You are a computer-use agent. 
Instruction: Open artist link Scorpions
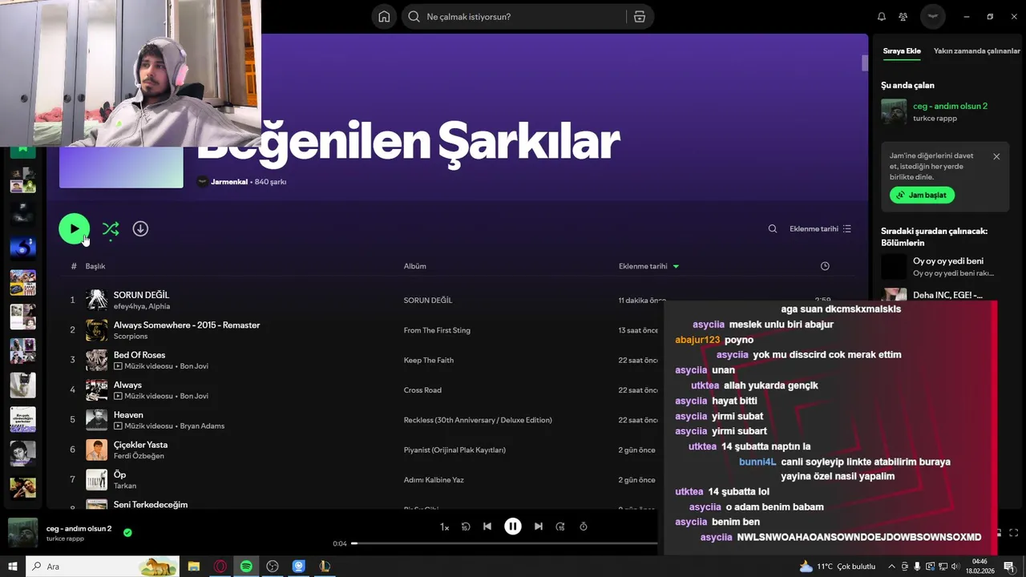click(131, 336)
